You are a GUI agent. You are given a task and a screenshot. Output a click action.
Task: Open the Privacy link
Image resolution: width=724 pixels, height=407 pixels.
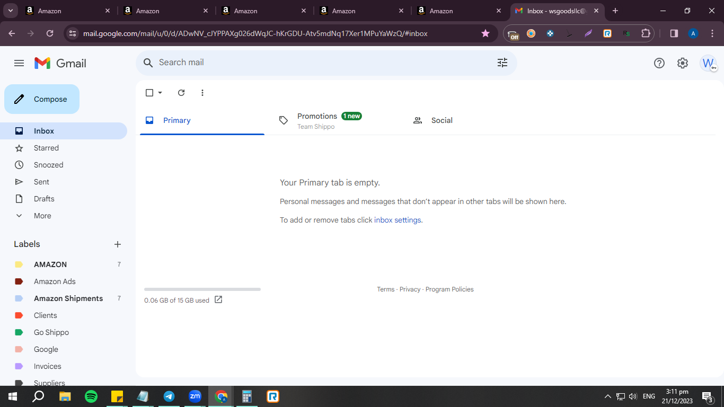[410, 289]
